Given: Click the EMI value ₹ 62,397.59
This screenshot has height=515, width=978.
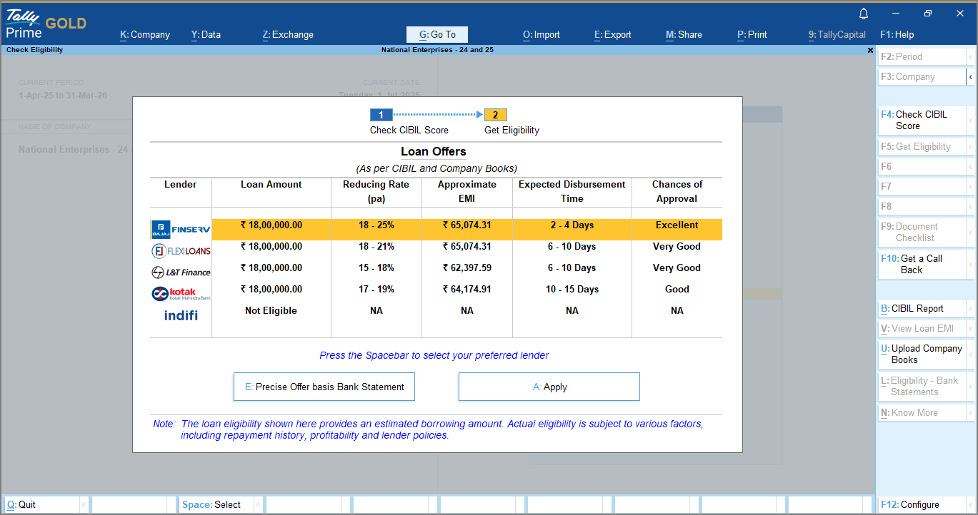Looking at the screenshot, I should tap(467, 267).
